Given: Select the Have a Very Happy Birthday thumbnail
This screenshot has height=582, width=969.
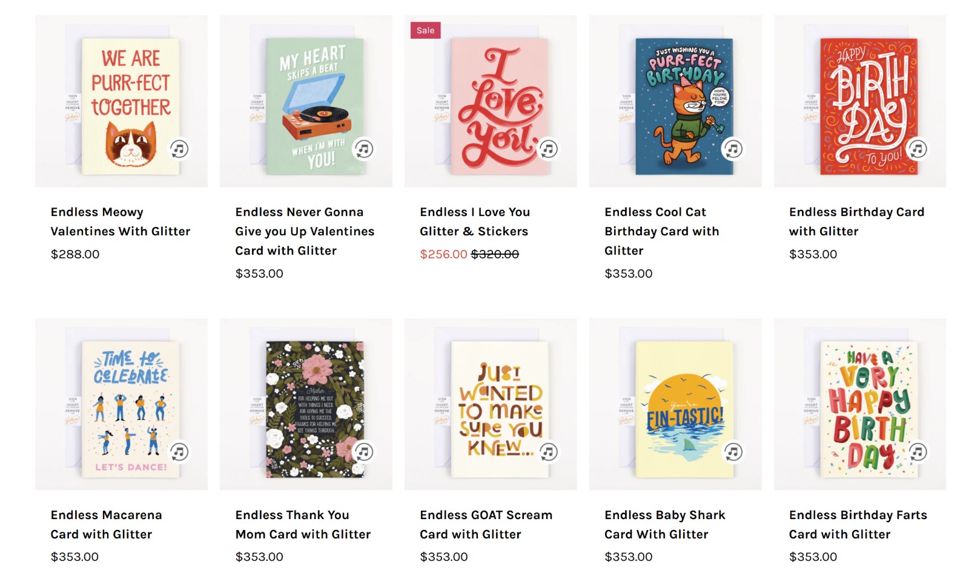Looking at the screenshot, I should 860,404.
